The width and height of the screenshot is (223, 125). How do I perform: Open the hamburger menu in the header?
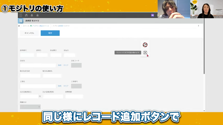[x=21, y=15]
